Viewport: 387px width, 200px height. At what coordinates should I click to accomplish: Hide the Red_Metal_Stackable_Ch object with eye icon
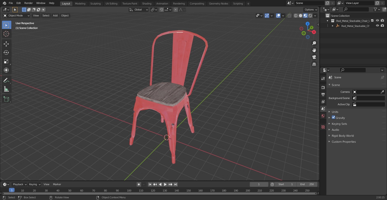(x=377, y=26)
